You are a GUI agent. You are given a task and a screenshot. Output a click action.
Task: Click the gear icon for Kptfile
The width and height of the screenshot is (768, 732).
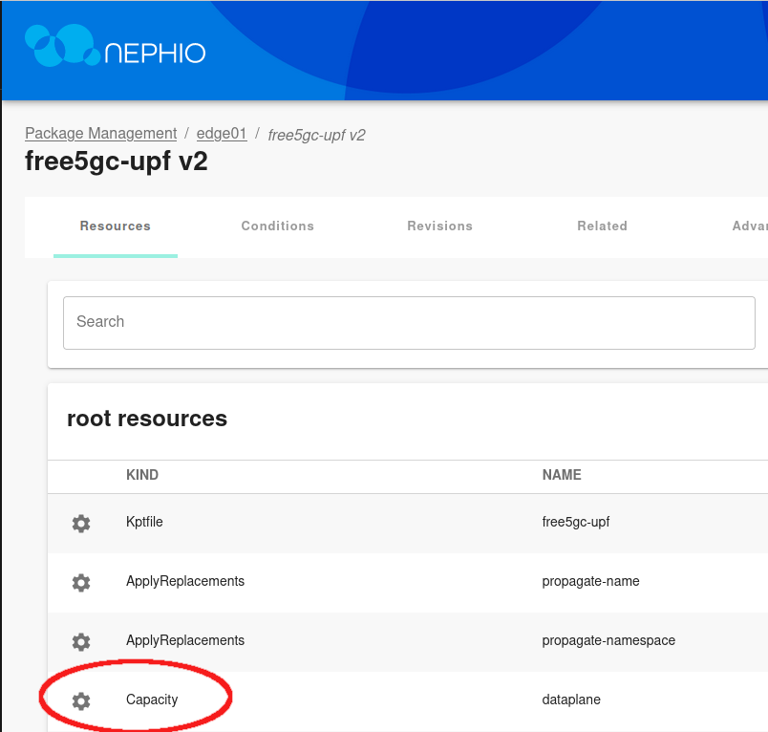pos(81,524)
